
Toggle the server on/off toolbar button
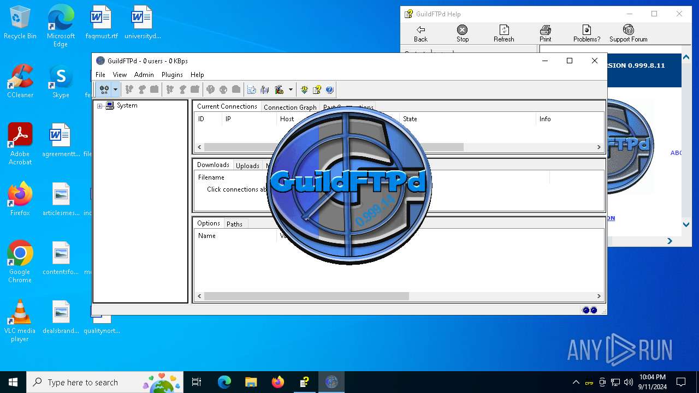(x=104, y=90)
